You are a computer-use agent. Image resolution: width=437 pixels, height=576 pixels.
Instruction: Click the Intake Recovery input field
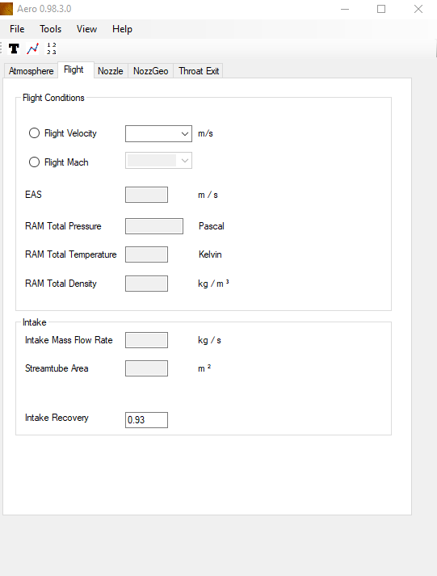pyautogui.click(x=146, y=420)
